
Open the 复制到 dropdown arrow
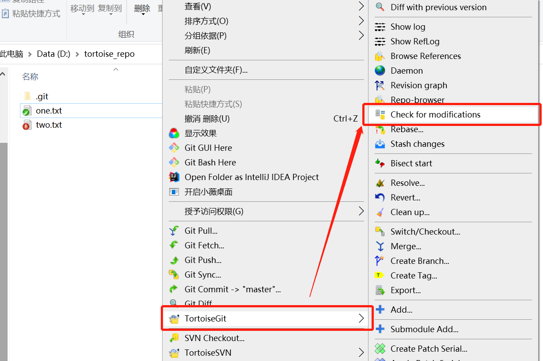click(x=110, y=15)
